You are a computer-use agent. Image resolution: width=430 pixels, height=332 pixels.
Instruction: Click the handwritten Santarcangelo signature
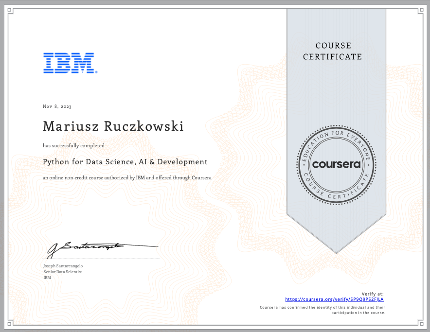(103, 249)
